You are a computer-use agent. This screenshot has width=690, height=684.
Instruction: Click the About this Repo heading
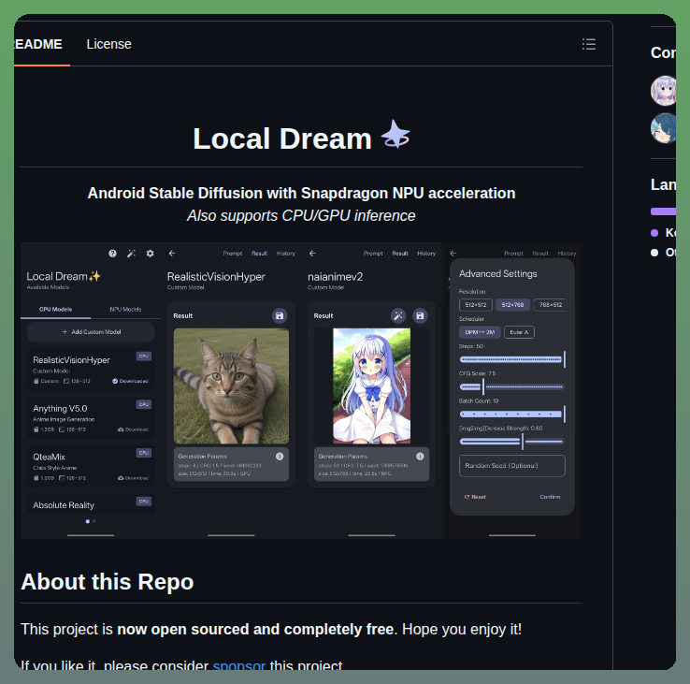[x=108, y=581]
